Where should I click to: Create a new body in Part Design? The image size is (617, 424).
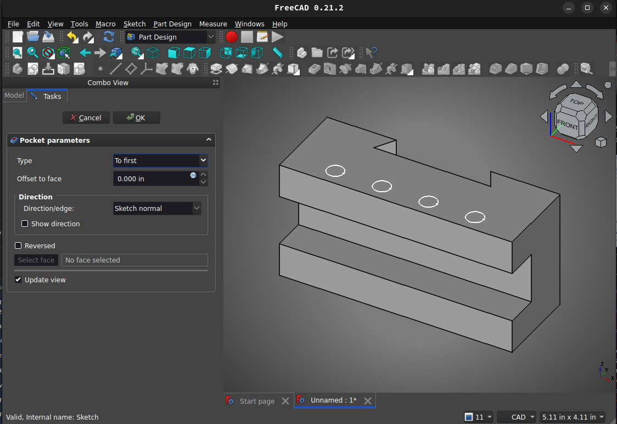(x=18, y=69)
